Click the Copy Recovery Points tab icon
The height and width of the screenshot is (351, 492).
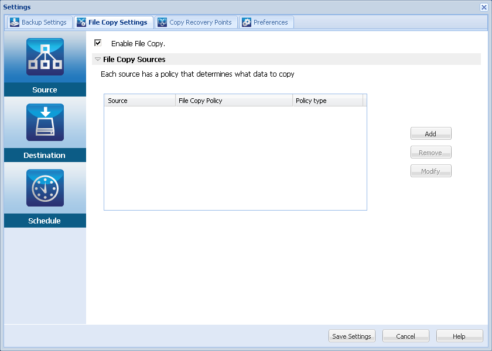tap(162, 22)
